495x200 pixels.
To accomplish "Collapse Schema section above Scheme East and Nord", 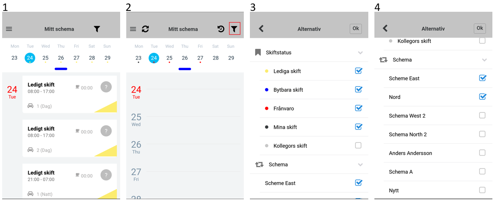I will click(x=484, y=60).
